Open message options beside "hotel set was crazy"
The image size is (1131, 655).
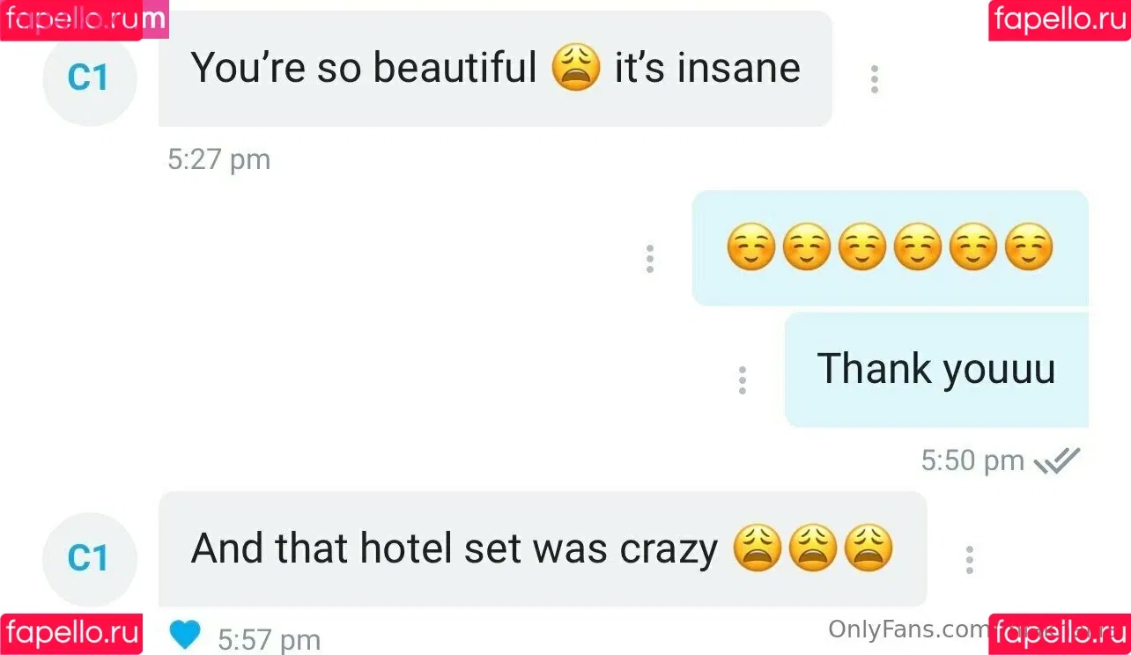point(969,560)
